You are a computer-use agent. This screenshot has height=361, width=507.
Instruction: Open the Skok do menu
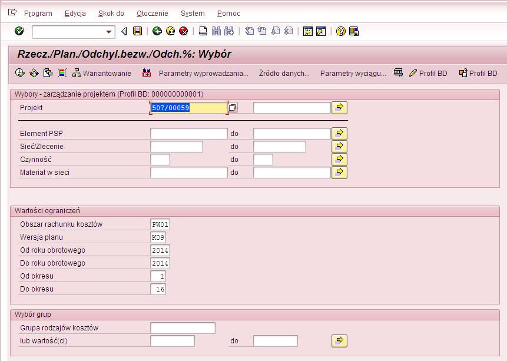click(x=111, y=14)
